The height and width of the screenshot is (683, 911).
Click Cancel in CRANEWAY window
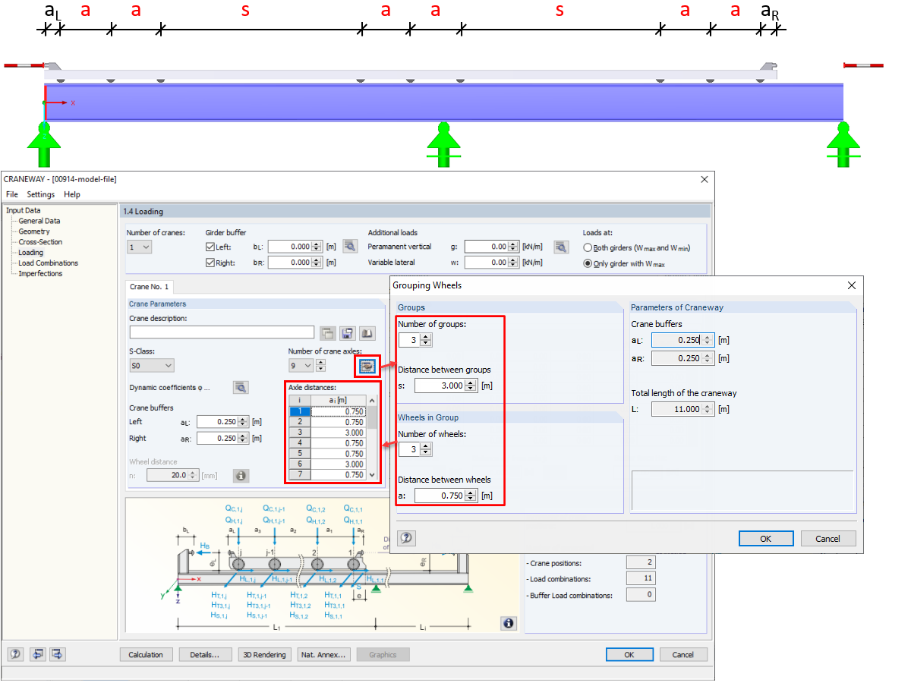click(x=683, y=654)
